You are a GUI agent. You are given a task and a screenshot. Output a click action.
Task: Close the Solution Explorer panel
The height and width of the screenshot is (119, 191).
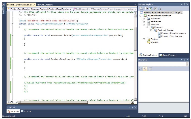click(x=187, y=4)
